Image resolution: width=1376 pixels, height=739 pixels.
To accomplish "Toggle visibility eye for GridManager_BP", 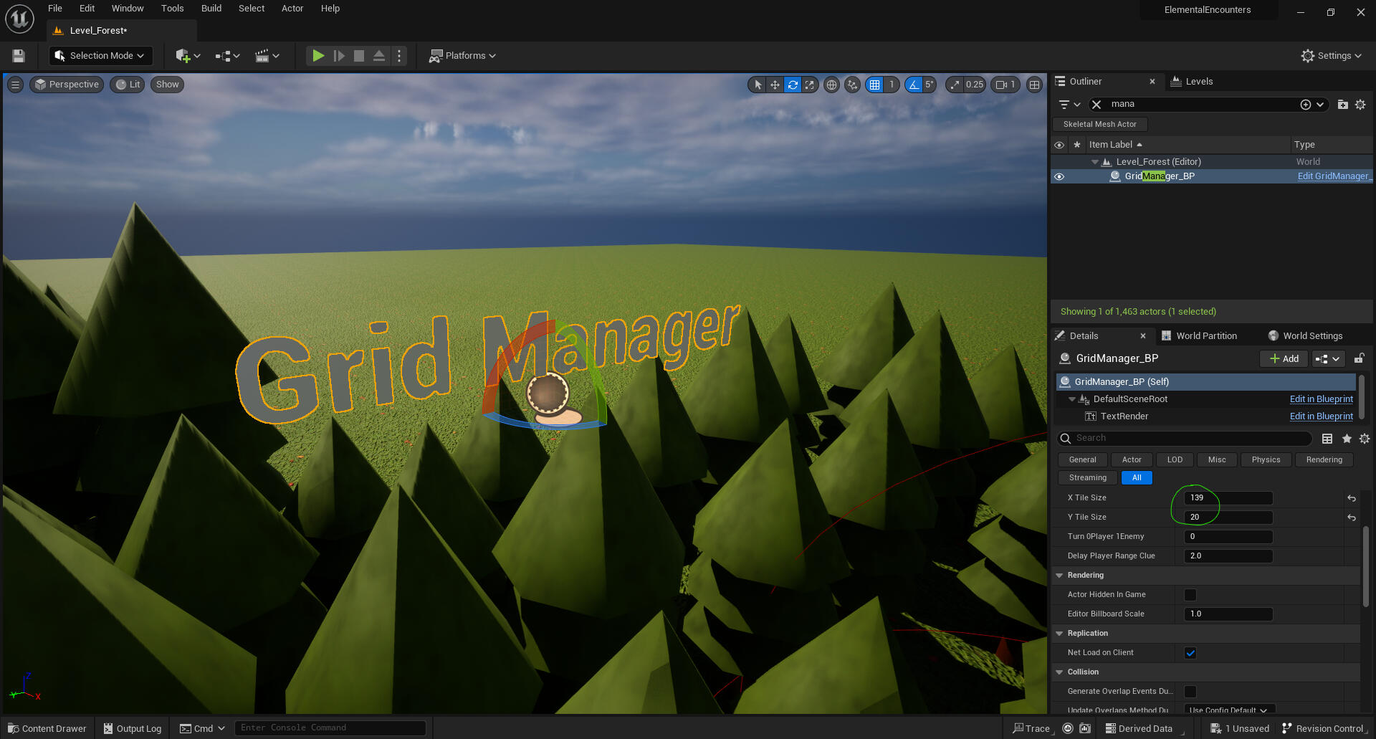I will click(1059, 176).
